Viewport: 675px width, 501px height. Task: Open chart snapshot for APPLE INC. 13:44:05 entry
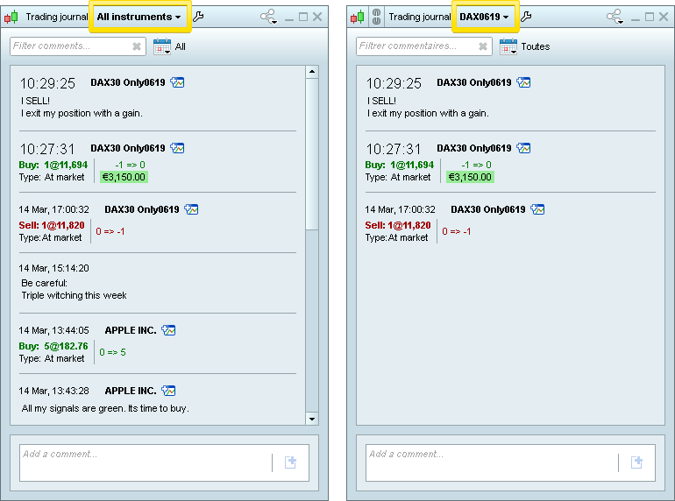point(169,330)
